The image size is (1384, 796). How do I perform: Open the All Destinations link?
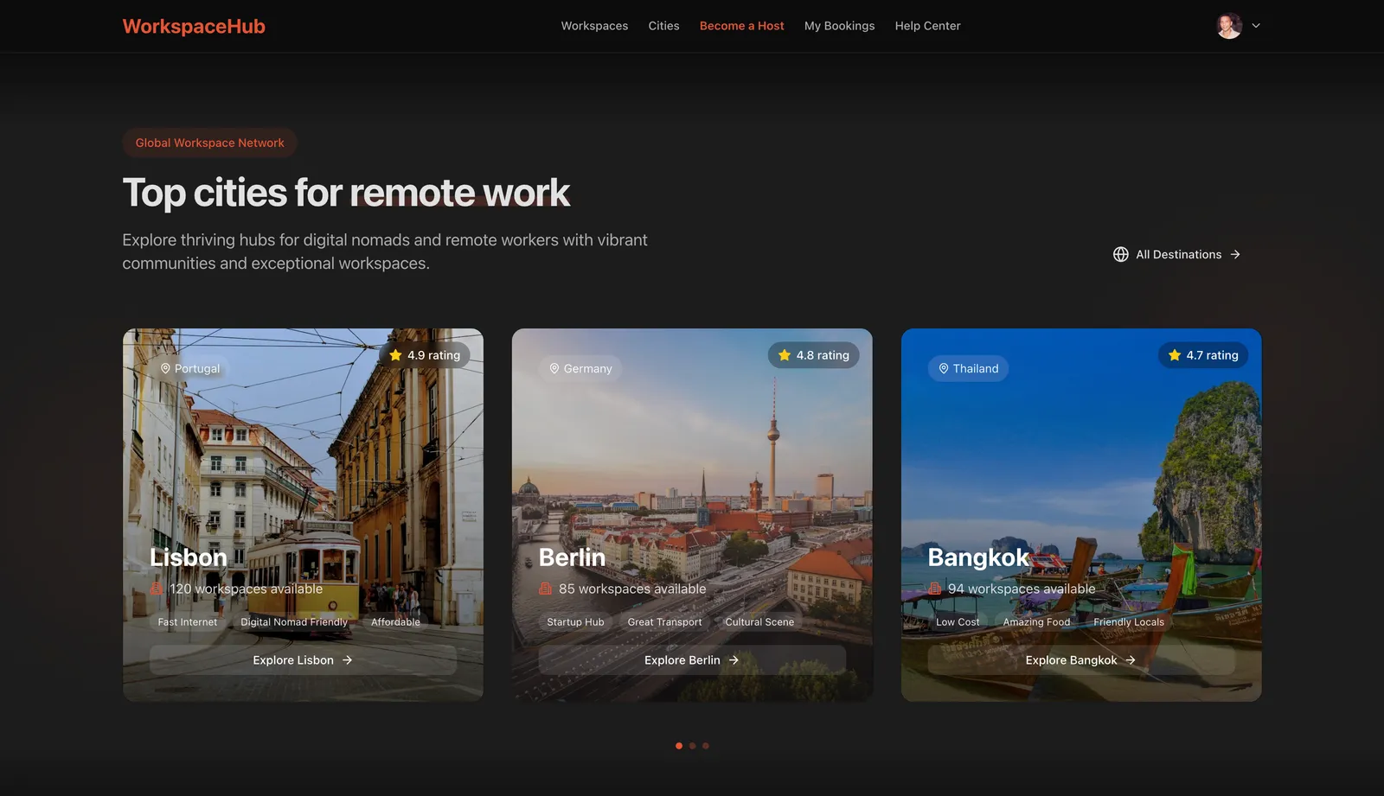point(1176,254)
